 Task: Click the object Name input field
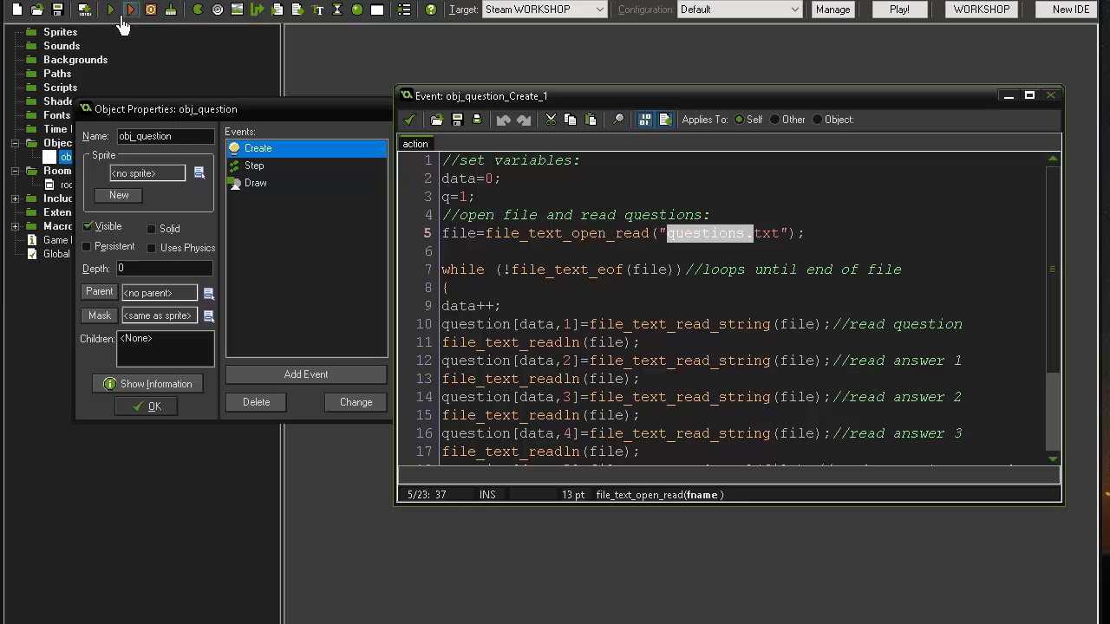point(165,136)
